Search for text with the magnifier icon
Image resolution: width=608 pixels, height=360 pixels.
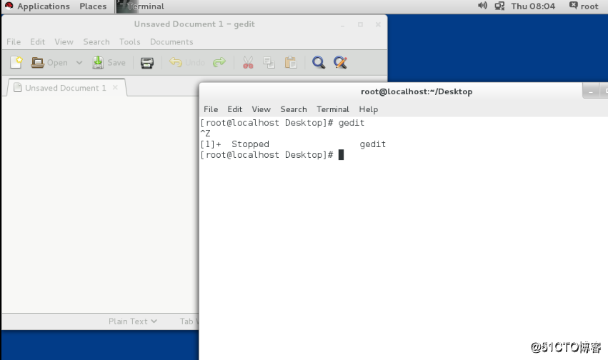coord(319,62)
